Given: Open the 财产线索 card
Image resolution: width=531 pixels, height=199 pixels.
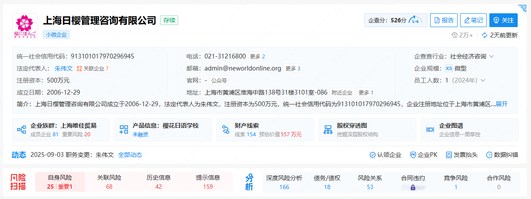Looking at the screenshot, I should (265, 130).
